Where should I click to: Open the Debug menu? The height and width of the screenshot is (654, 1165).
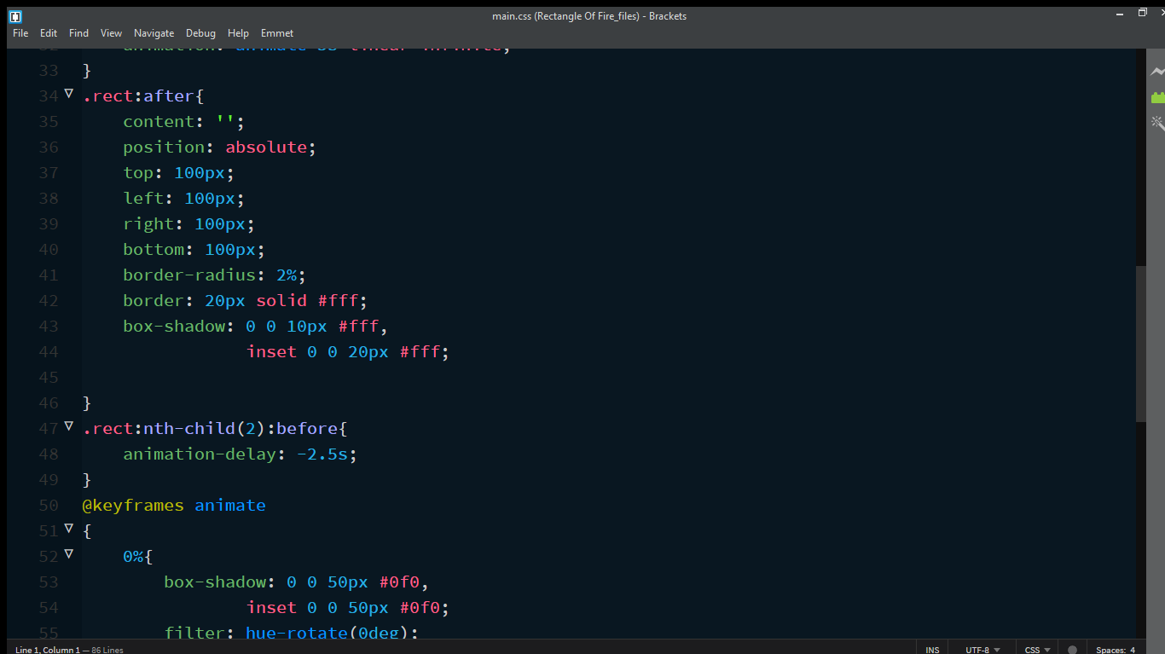pyautogui.click(x=200, y=33)
